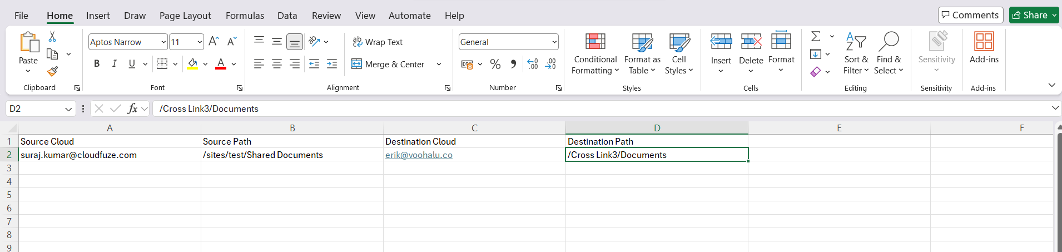The width and height of the screenshot is (1062, 252).
Task: Decrease font size with smaller A icon
Action: (x=232, y=42)
